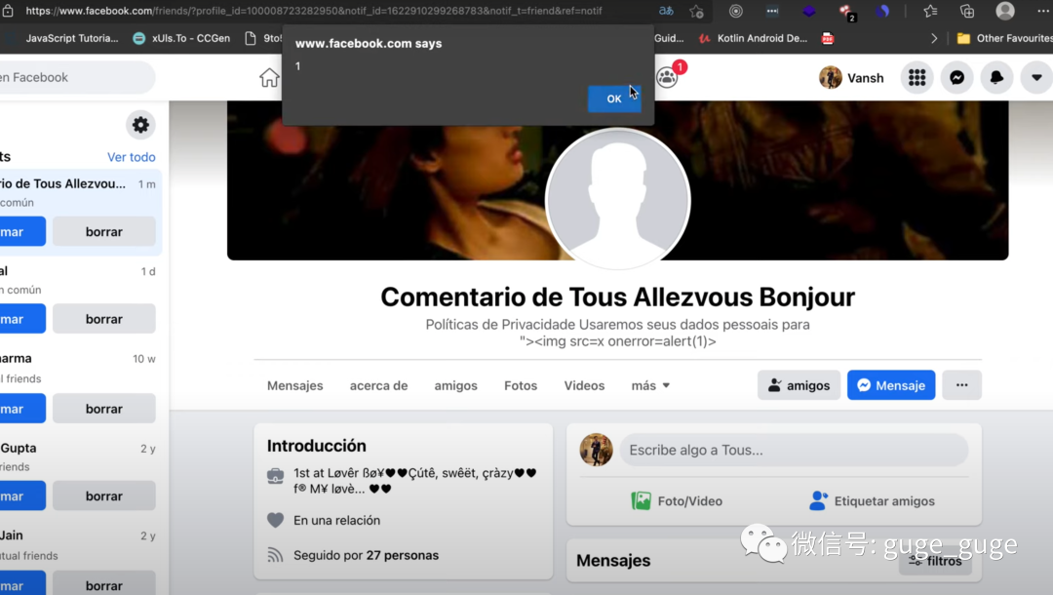Image resolution: width=1053 pixels, height=595 pixels.
Task: Click the PDF bookmark icon
Action: [828, 38]
